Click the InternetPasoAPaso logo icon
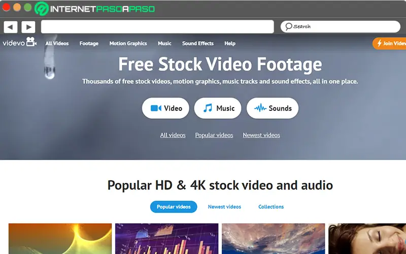This screenshot has height=254, width=406. pos(42,9)
